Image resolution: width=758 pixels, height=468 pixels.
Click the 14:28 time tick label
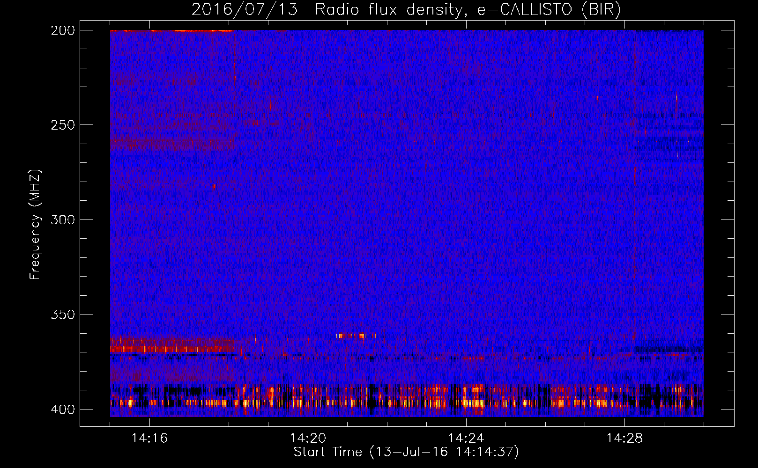[624, 438]
